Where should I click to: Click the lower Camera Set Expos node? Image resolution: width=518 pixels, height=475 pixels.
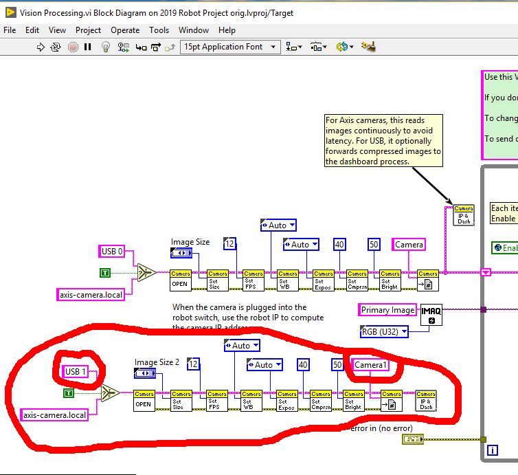click(286, 401)
